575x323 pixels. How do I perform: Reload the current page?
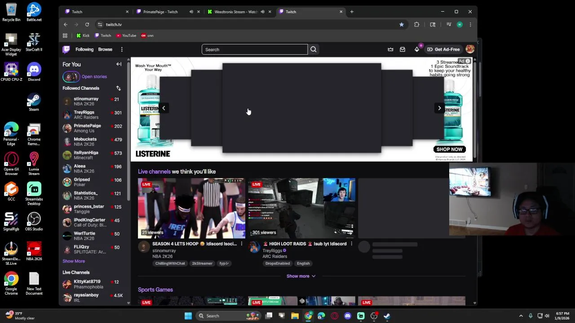(x=87, y=25)
